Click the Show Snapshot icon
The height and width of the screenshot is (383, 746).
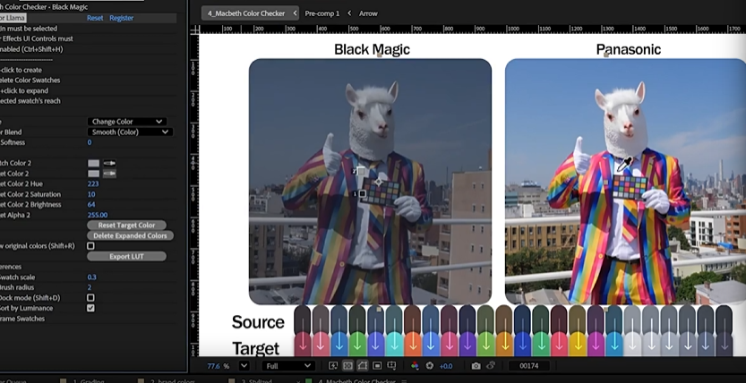click(x=491, y=365)
